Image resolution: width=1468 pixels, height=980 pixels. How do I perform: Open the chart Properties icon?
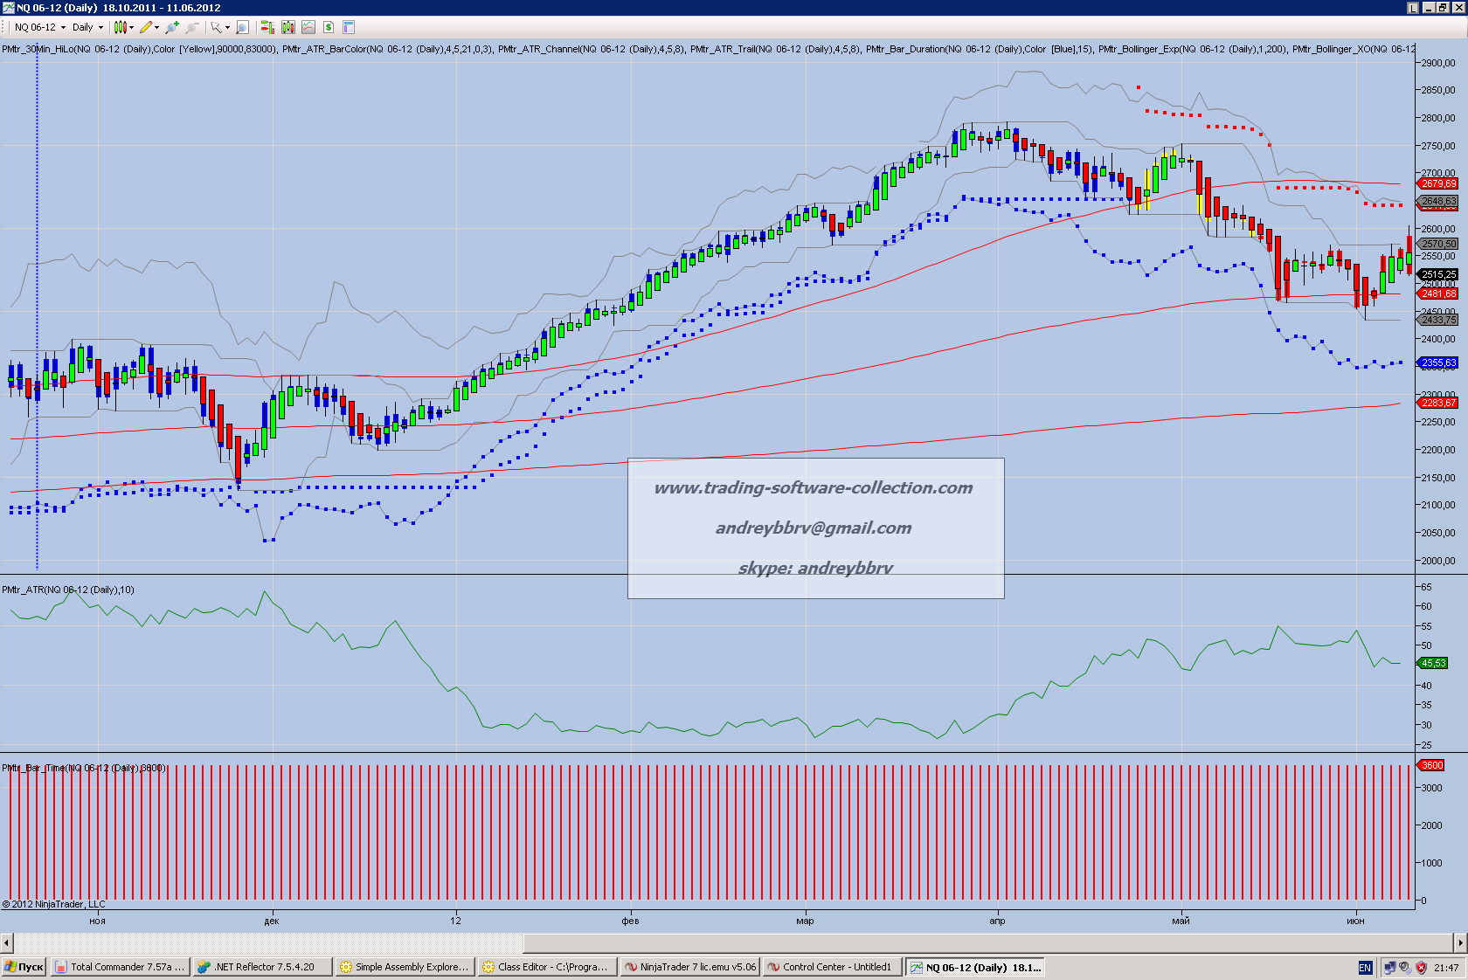tap(348, 27)
